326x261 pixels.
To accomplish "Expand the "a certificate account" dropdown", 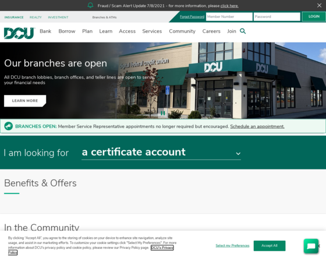I will coord(161,153).
